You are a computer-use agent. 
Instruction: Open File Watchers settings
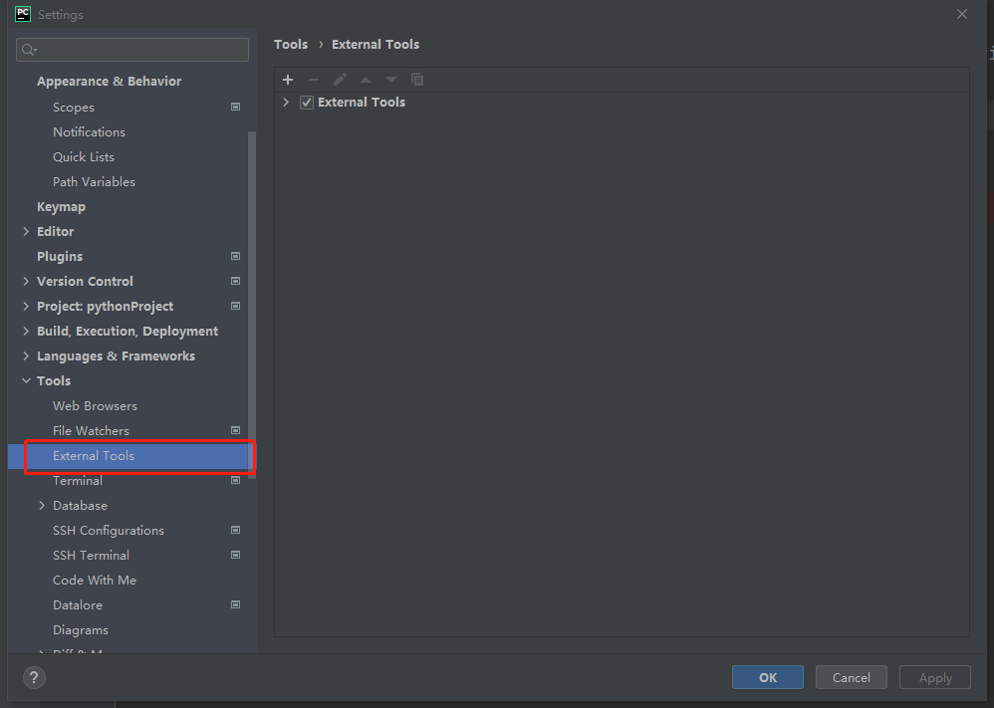pyautogui.click(x=91, y=430)
